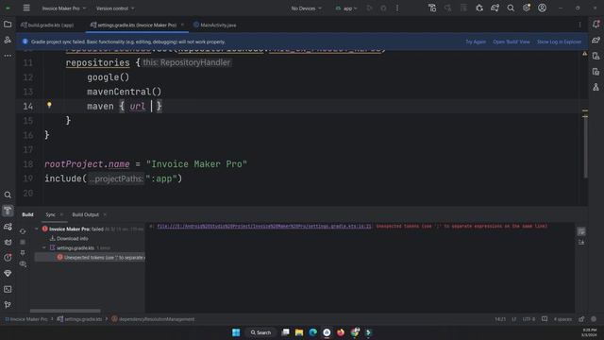Open Gradle tool window on right sidebar
This screenshot has width=604, height=340.
point(596,40)
